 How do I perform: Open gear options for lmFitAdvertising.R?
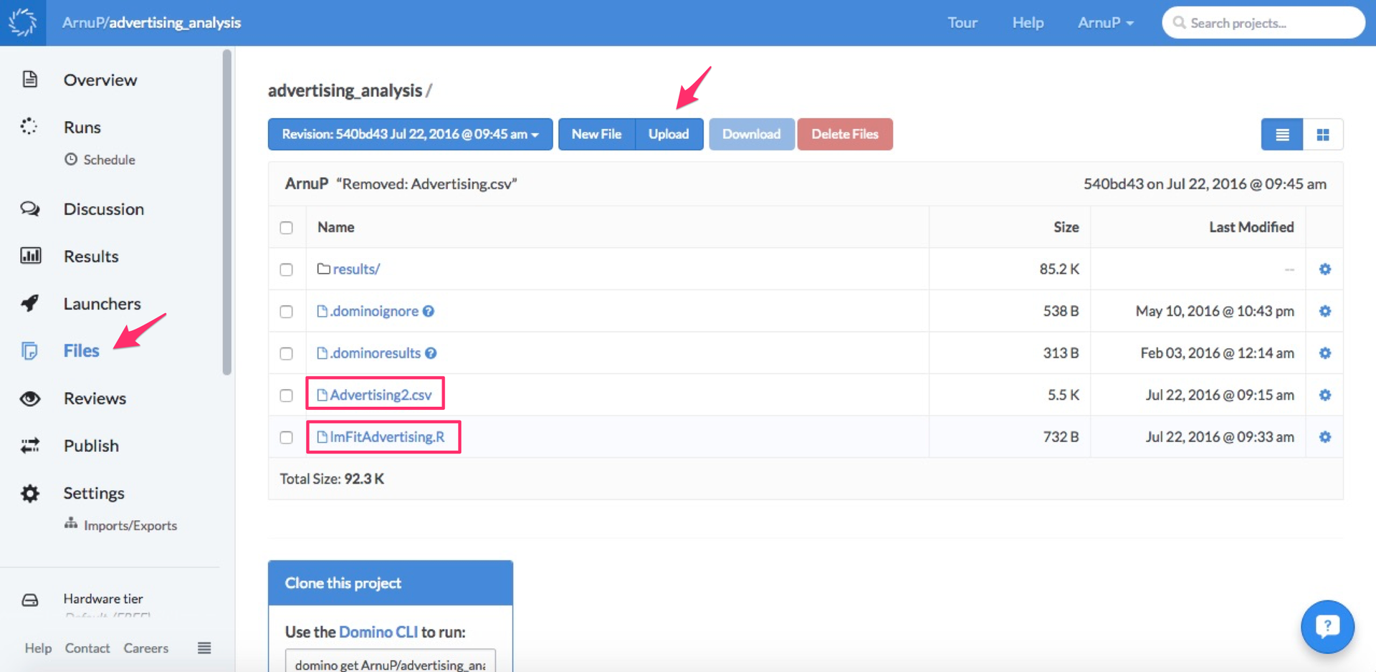pos(1325,436)
